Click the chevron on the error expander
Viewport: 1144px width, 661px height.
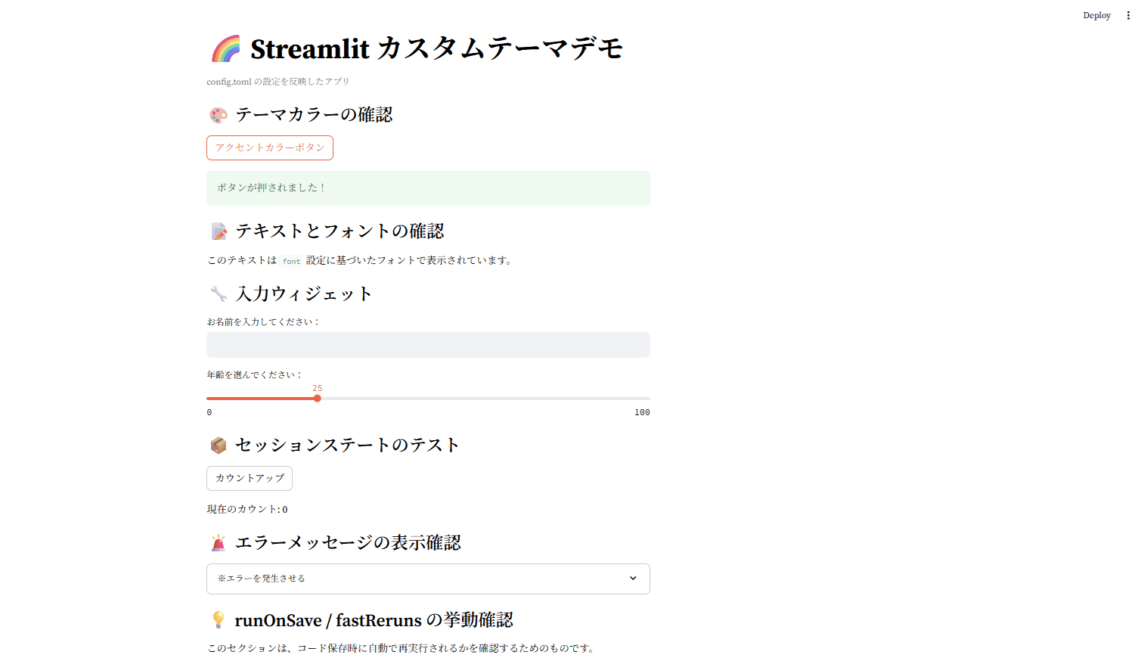pos(634,578)
